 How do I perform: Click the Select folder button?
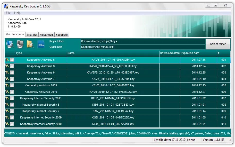(218, 44)
